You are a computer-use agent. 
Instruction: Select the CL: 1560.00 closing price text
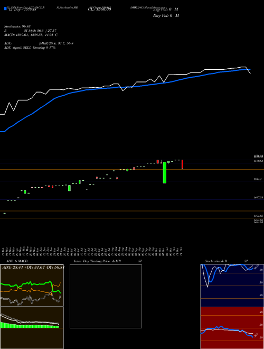tap(99, 9)
